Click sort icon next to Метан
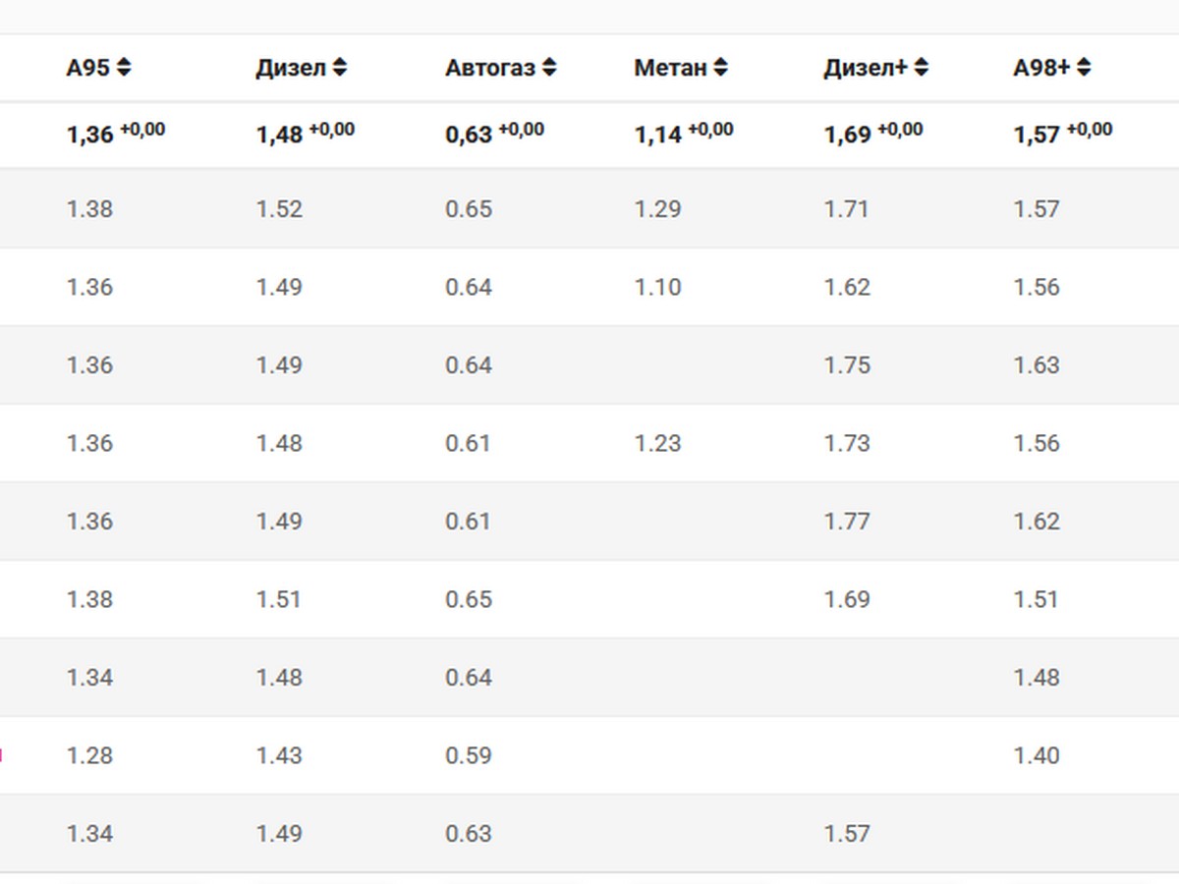1179x884 pixels. (721, 68)
